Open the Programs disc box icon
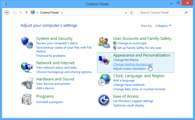 [x=27, y=100]
